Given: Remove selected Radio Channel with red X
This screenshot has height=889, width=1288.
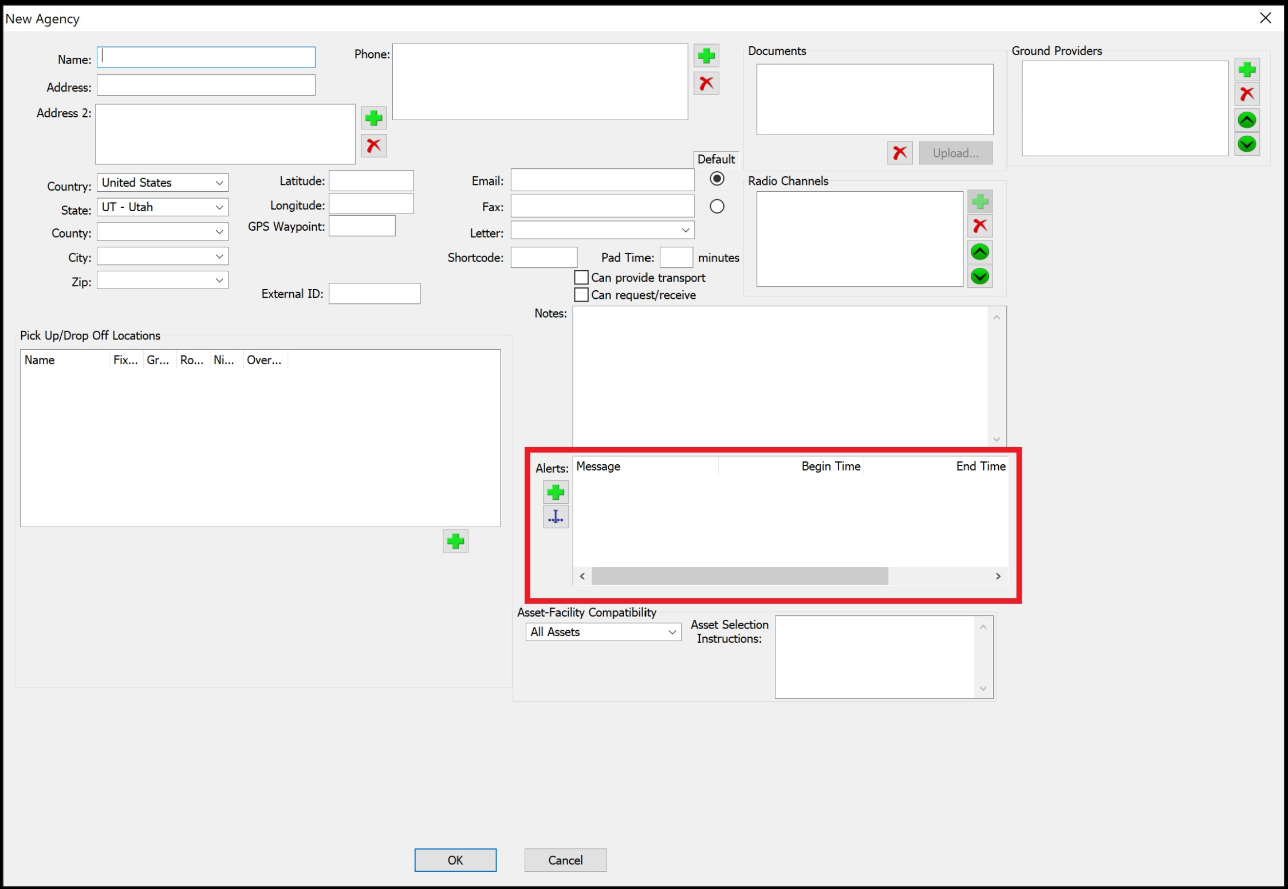Looking at the screenshot, I should (980, 226).
